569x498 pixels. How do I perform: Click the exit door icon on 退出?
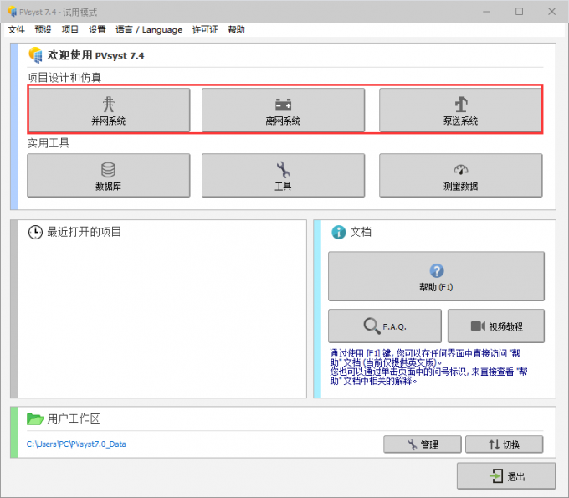pos(496,476)
